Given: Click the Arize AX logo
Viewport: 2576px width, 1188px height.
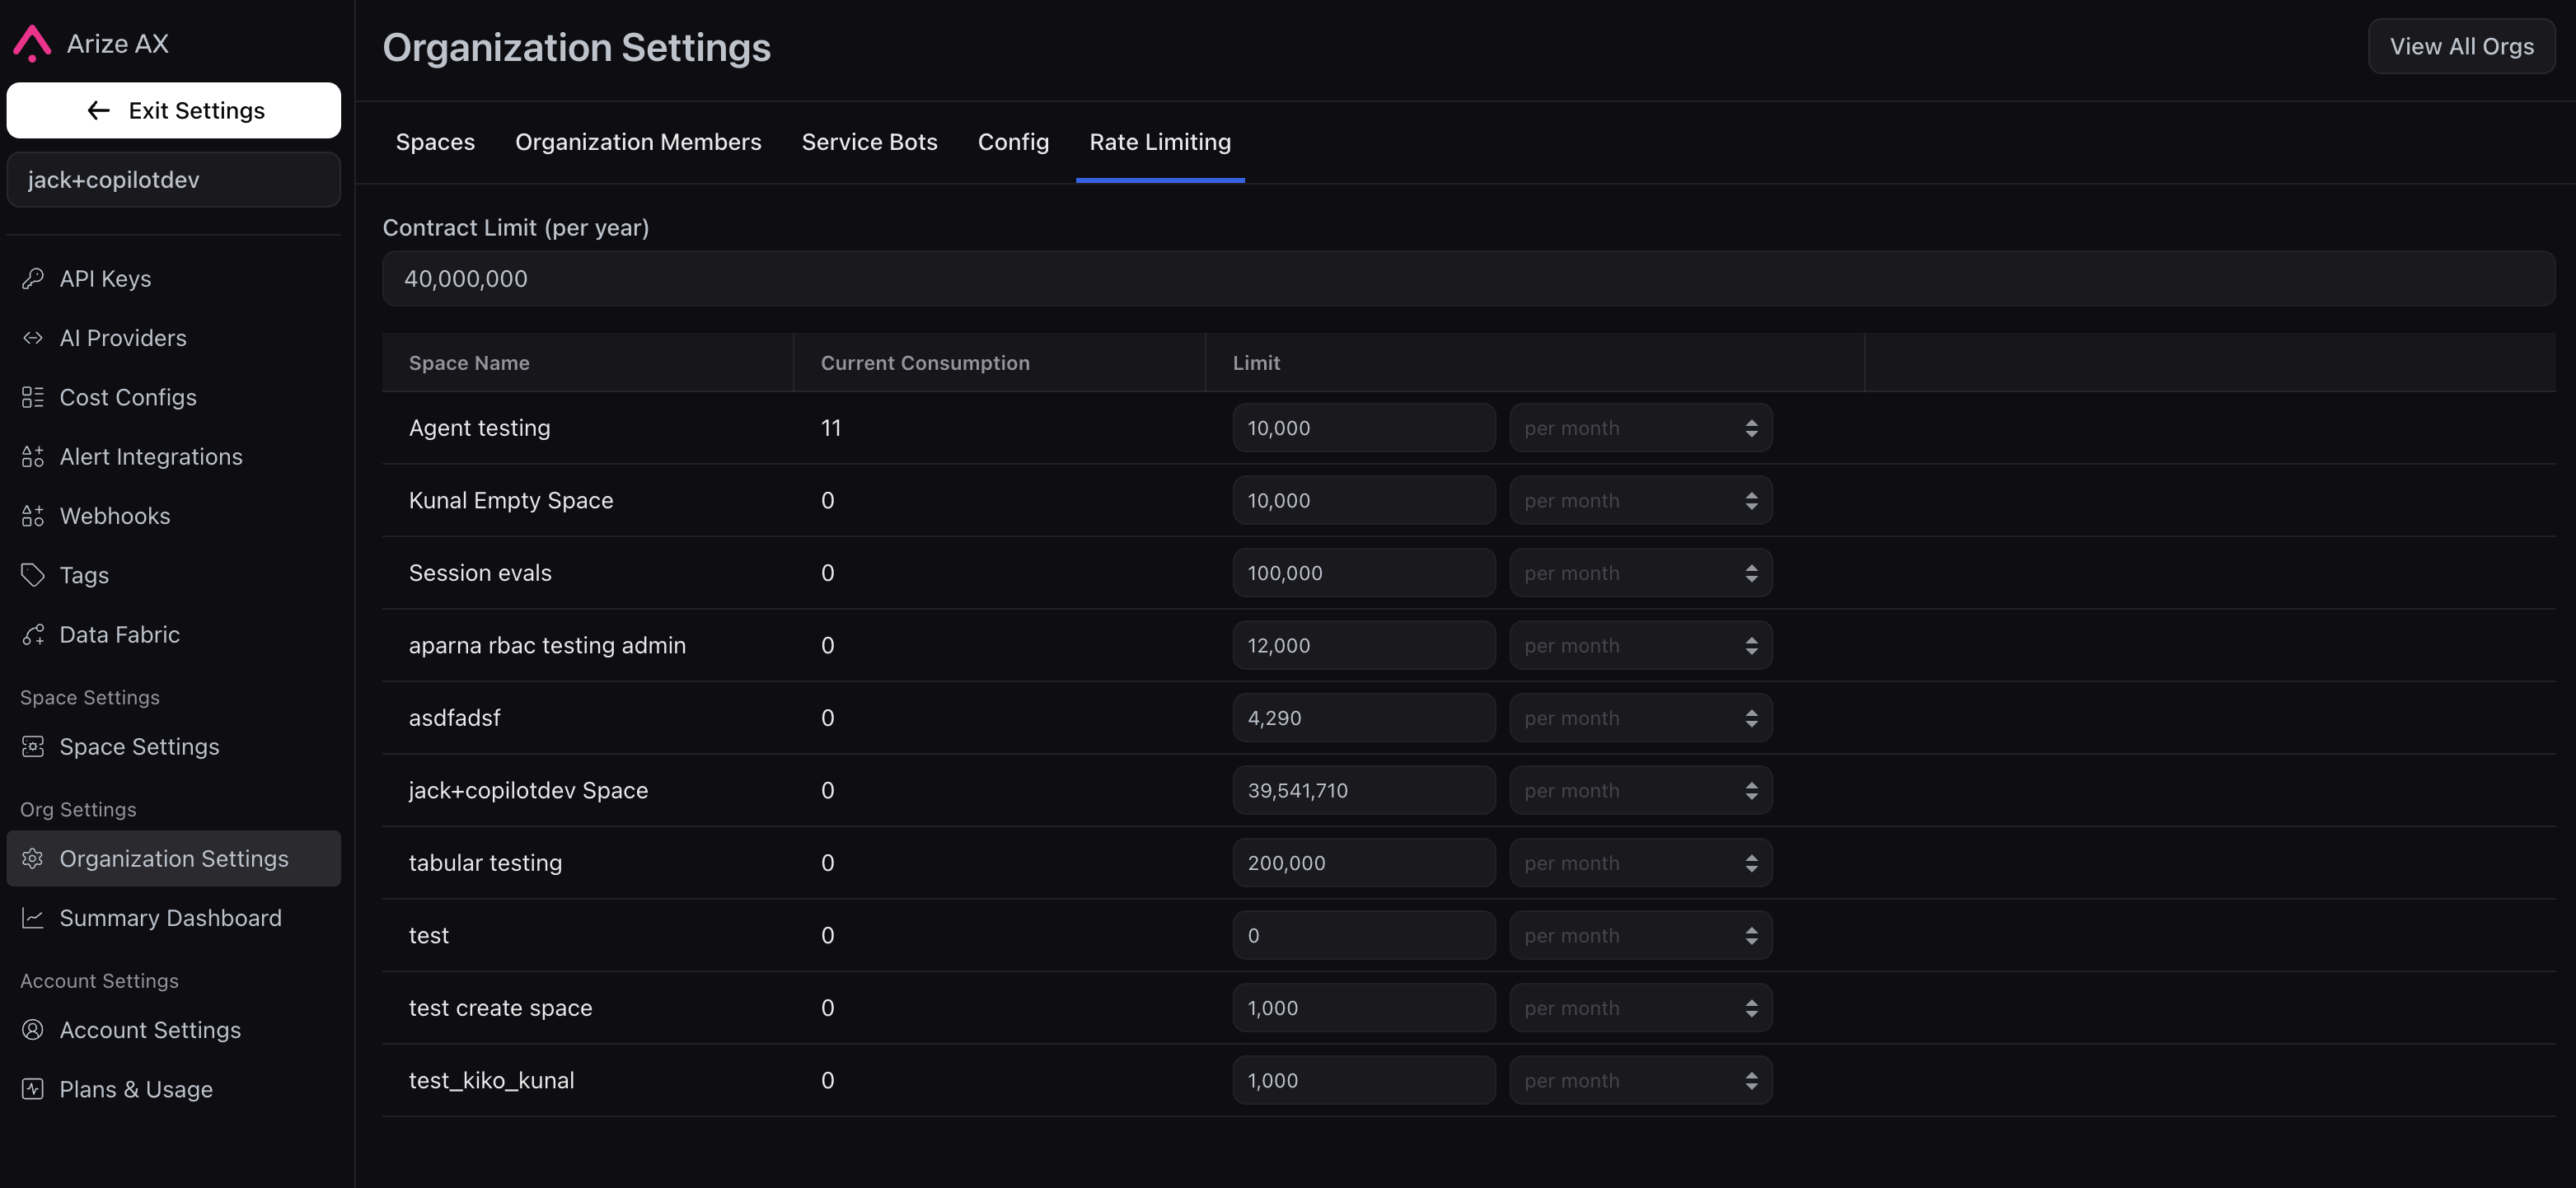Looking at the screenshot, I should 32,44.
